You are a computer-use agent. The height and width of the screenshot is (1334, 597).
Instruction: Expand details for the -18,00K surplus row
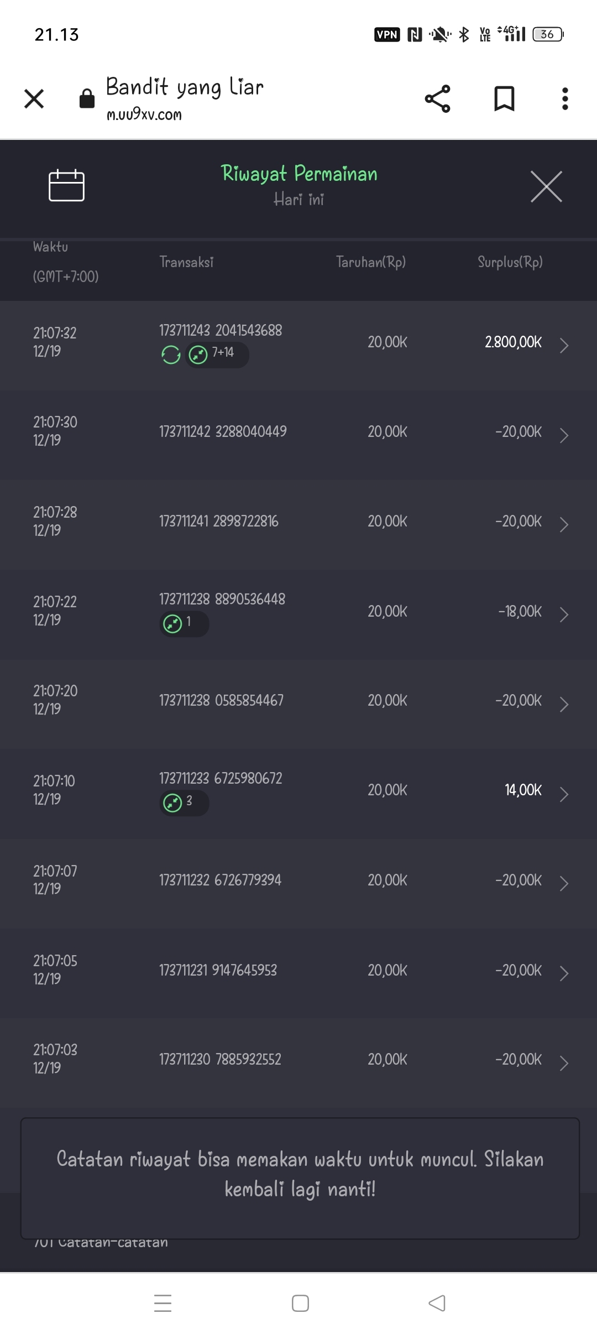click(564, 614)
